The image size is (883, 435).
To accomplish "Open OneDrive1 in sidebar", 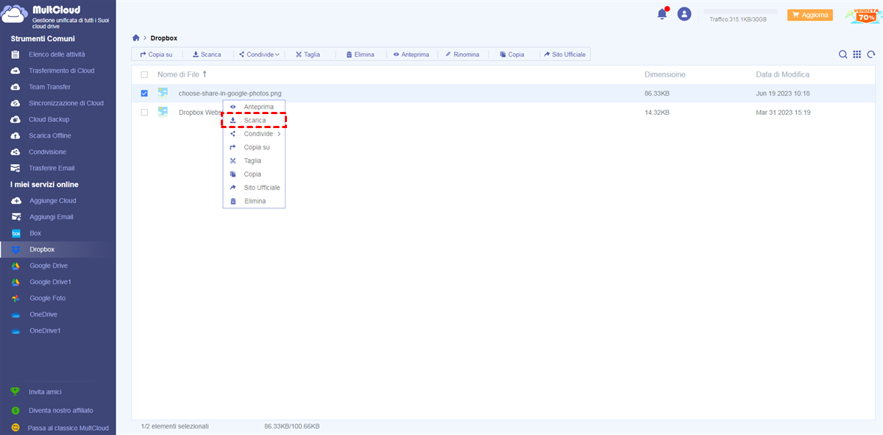I will point(46,330).
